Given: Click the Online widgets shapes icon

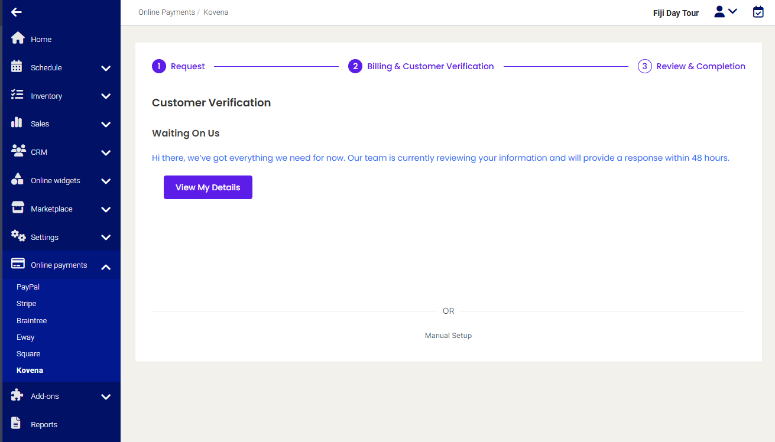Looking at the screenshot, I should (x=18, y=179).
